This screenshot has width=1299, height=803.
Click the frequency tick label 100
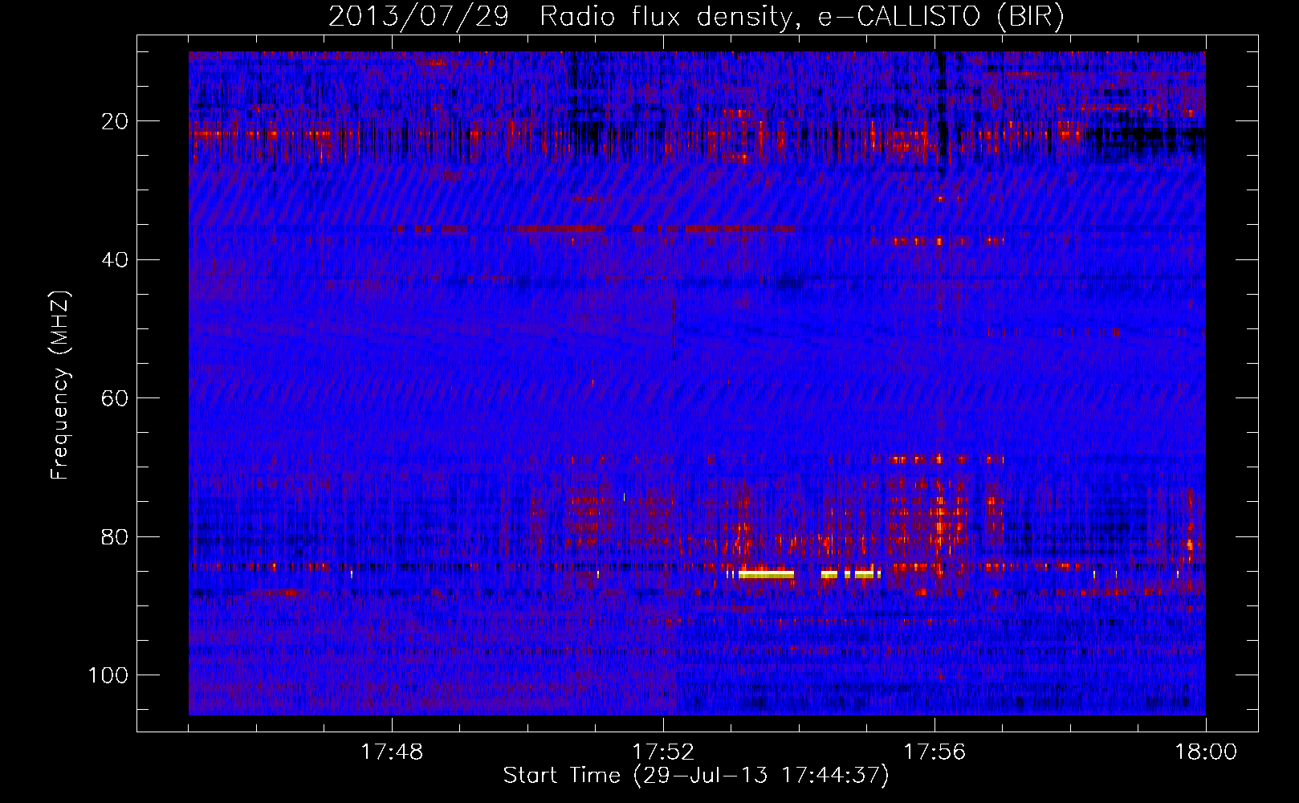(109, 675)
